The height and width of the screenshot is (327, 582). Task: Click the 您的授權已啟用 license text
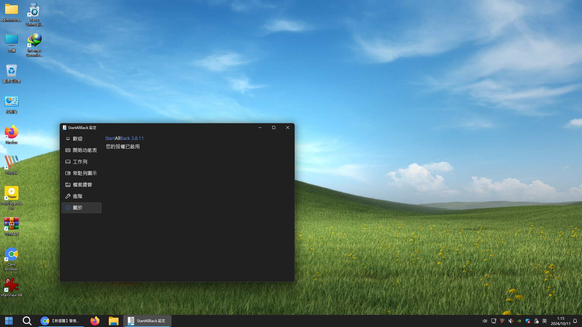(x=123, y=147)
